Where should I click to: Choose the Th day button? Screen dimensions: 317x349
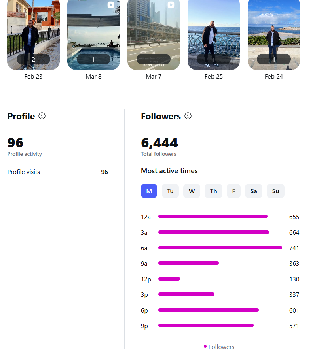click(x=213, y=191)
